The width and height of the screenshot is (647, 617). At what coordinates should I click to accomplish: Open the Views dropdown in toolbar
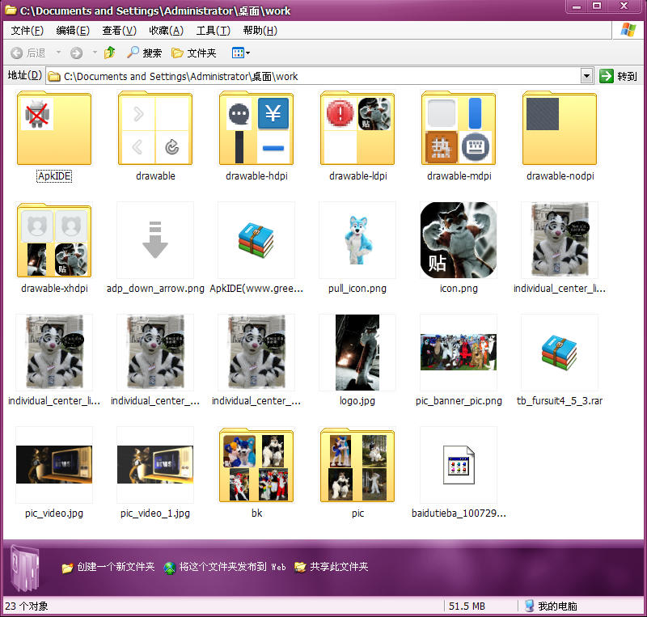click(241, 53)
